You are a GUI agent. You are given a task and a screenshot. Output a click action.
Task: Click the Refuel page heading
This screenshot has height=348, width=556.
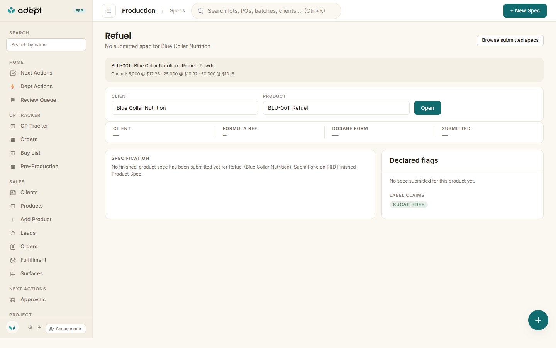click(x=118, y=36)
